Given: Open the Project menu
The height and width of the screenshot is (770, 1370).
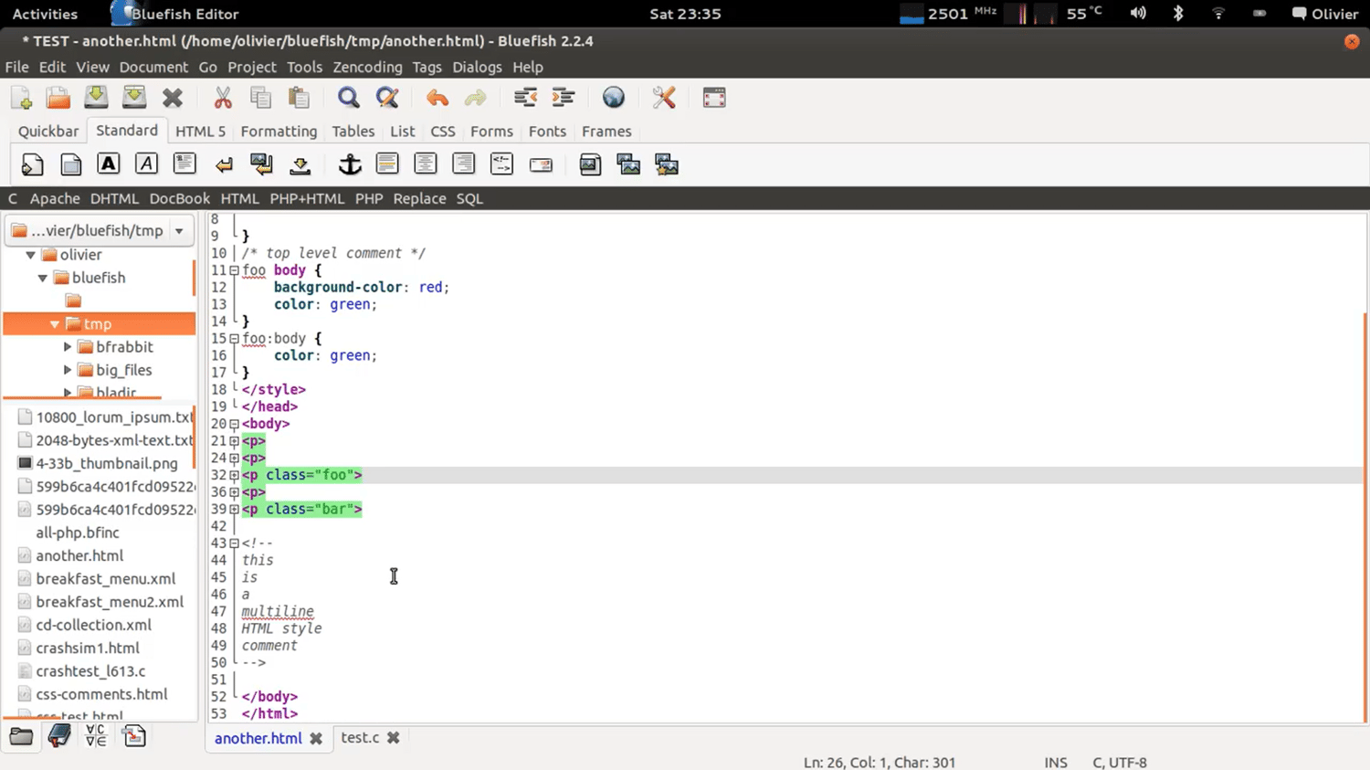Looking at the screenshot, I should 252,67.
